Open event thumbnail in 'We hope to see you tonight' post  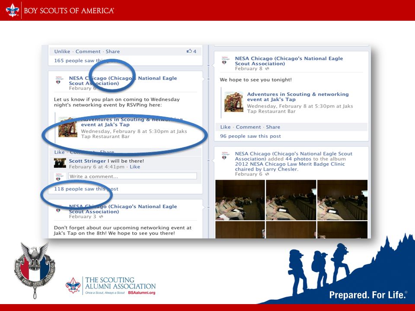[x=234, y=102]
